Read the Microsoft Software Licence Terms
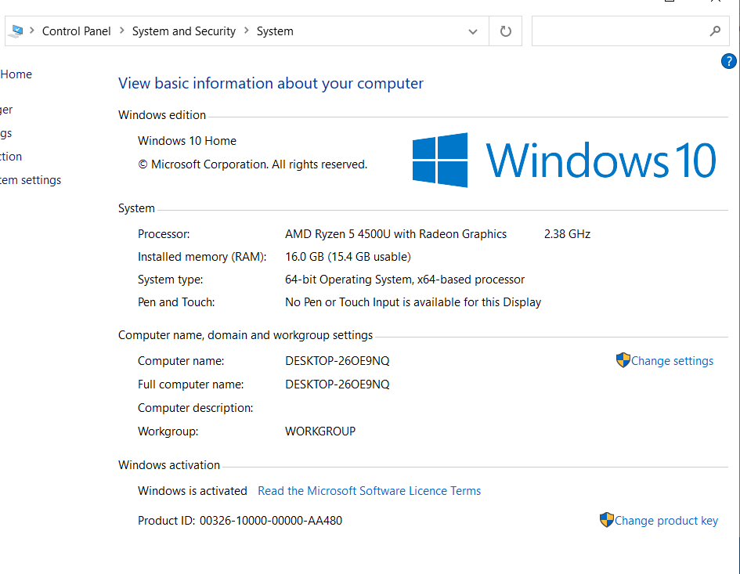 (x=369, y=491)
